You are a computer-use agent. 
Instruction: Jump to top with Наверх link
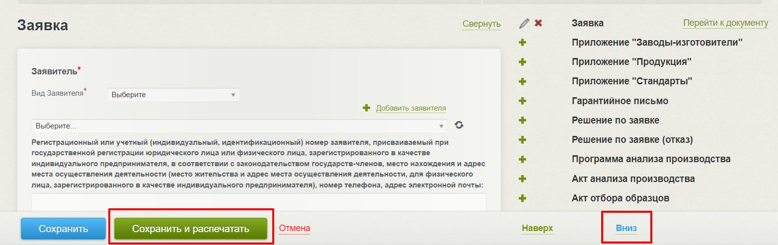(537, 228)
